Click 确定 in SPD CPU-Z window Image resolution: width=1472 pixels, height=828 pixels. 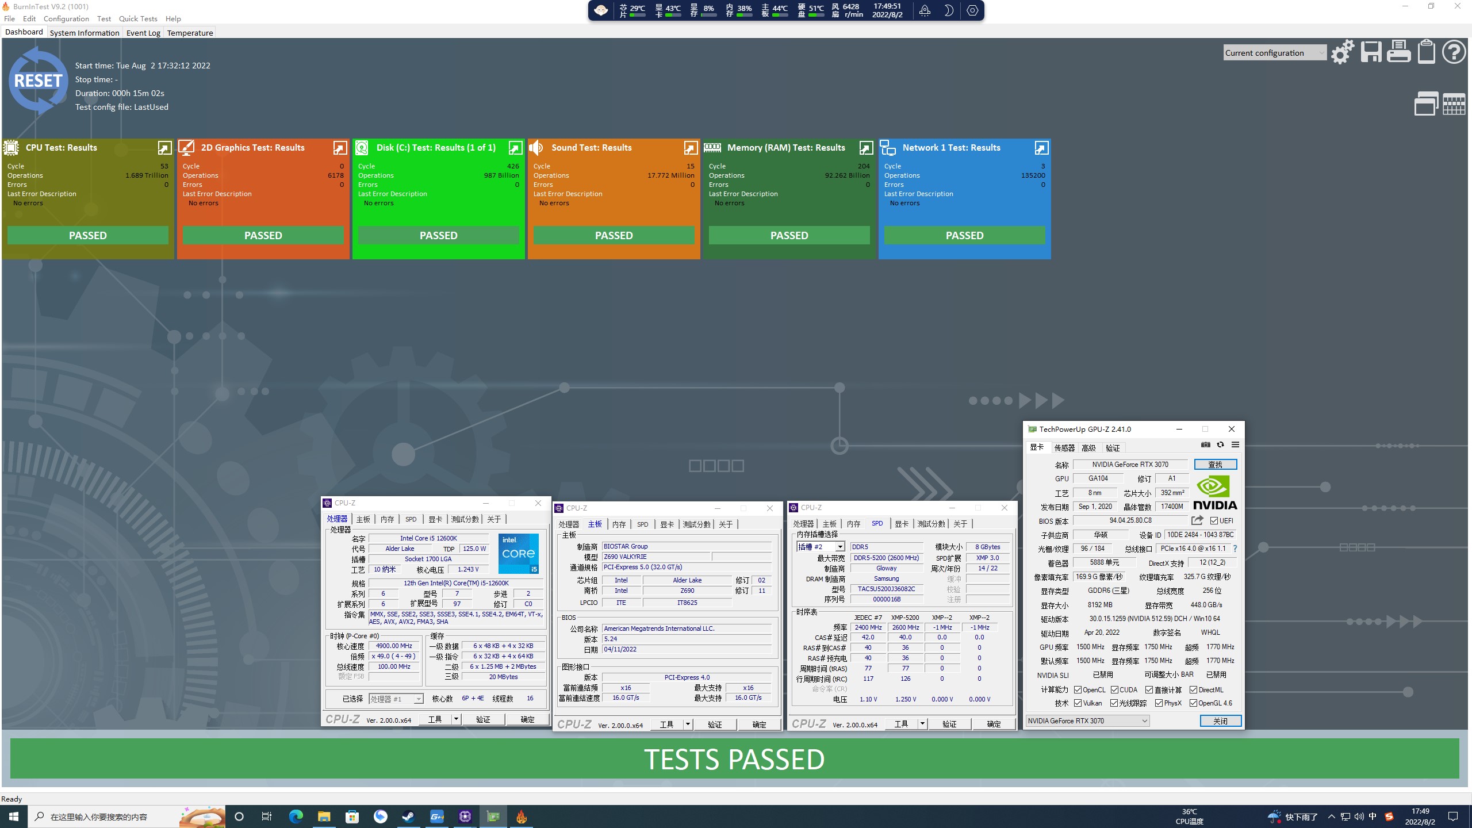(x=994, y=724)
